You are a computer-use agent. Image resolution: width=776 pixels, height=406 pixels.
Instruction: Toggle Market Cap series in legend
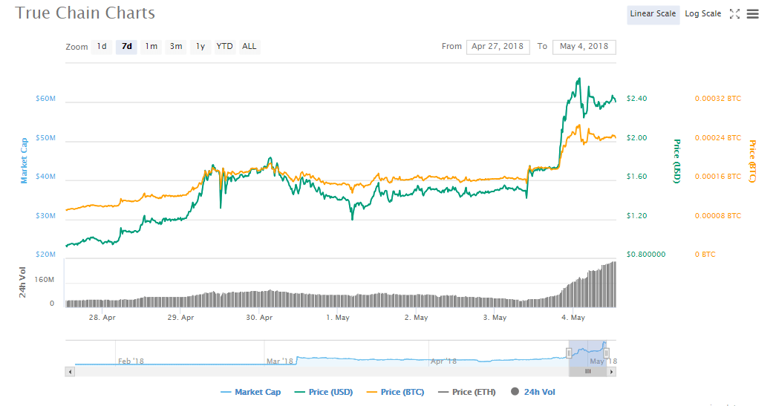coord(251,392)
